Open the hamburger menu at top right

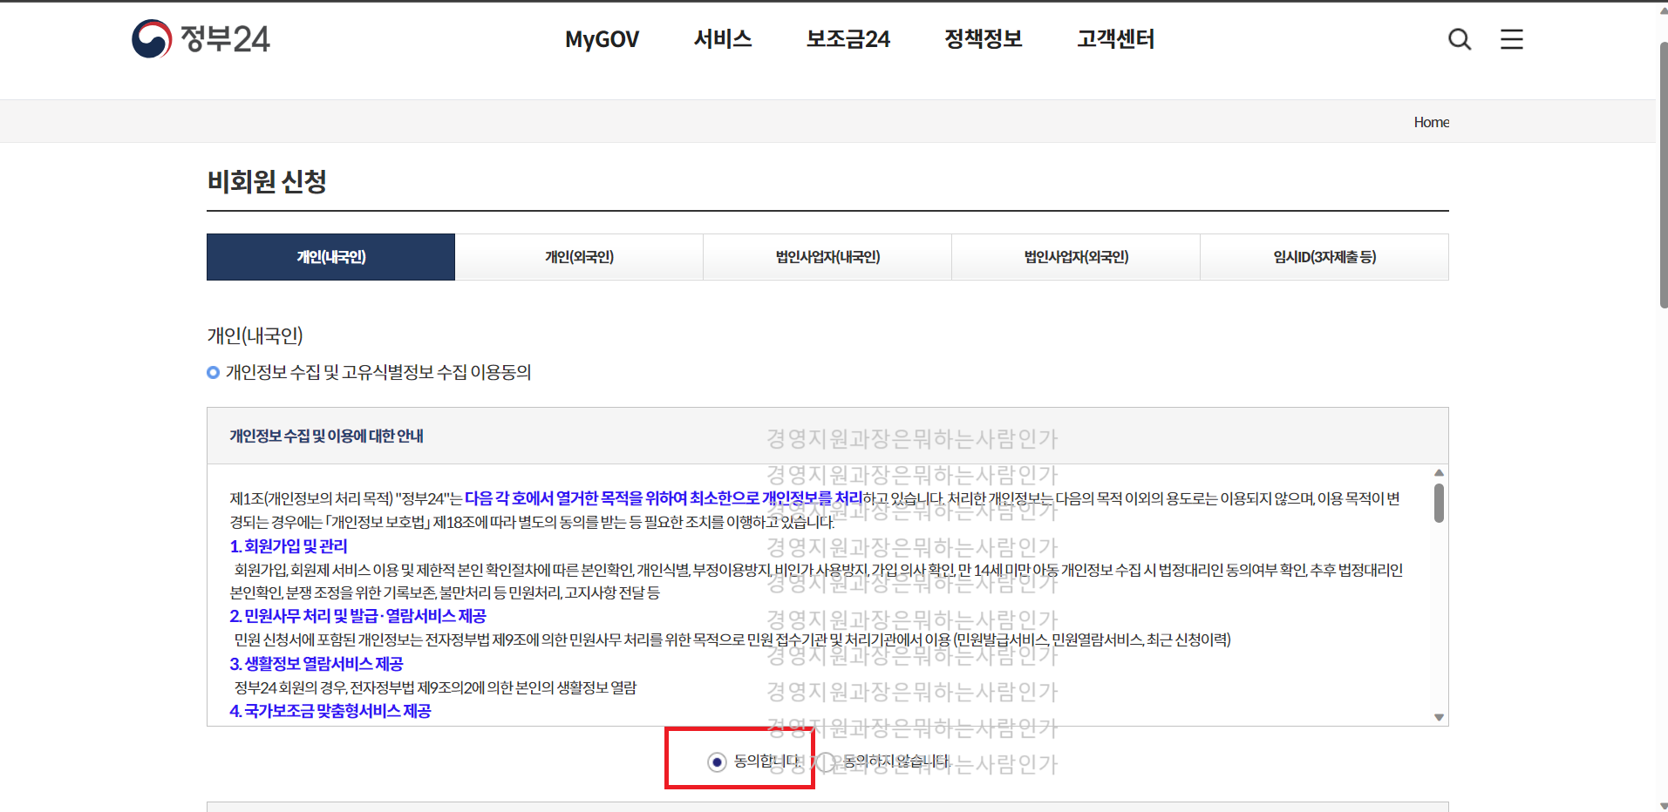click(1511, 38)
